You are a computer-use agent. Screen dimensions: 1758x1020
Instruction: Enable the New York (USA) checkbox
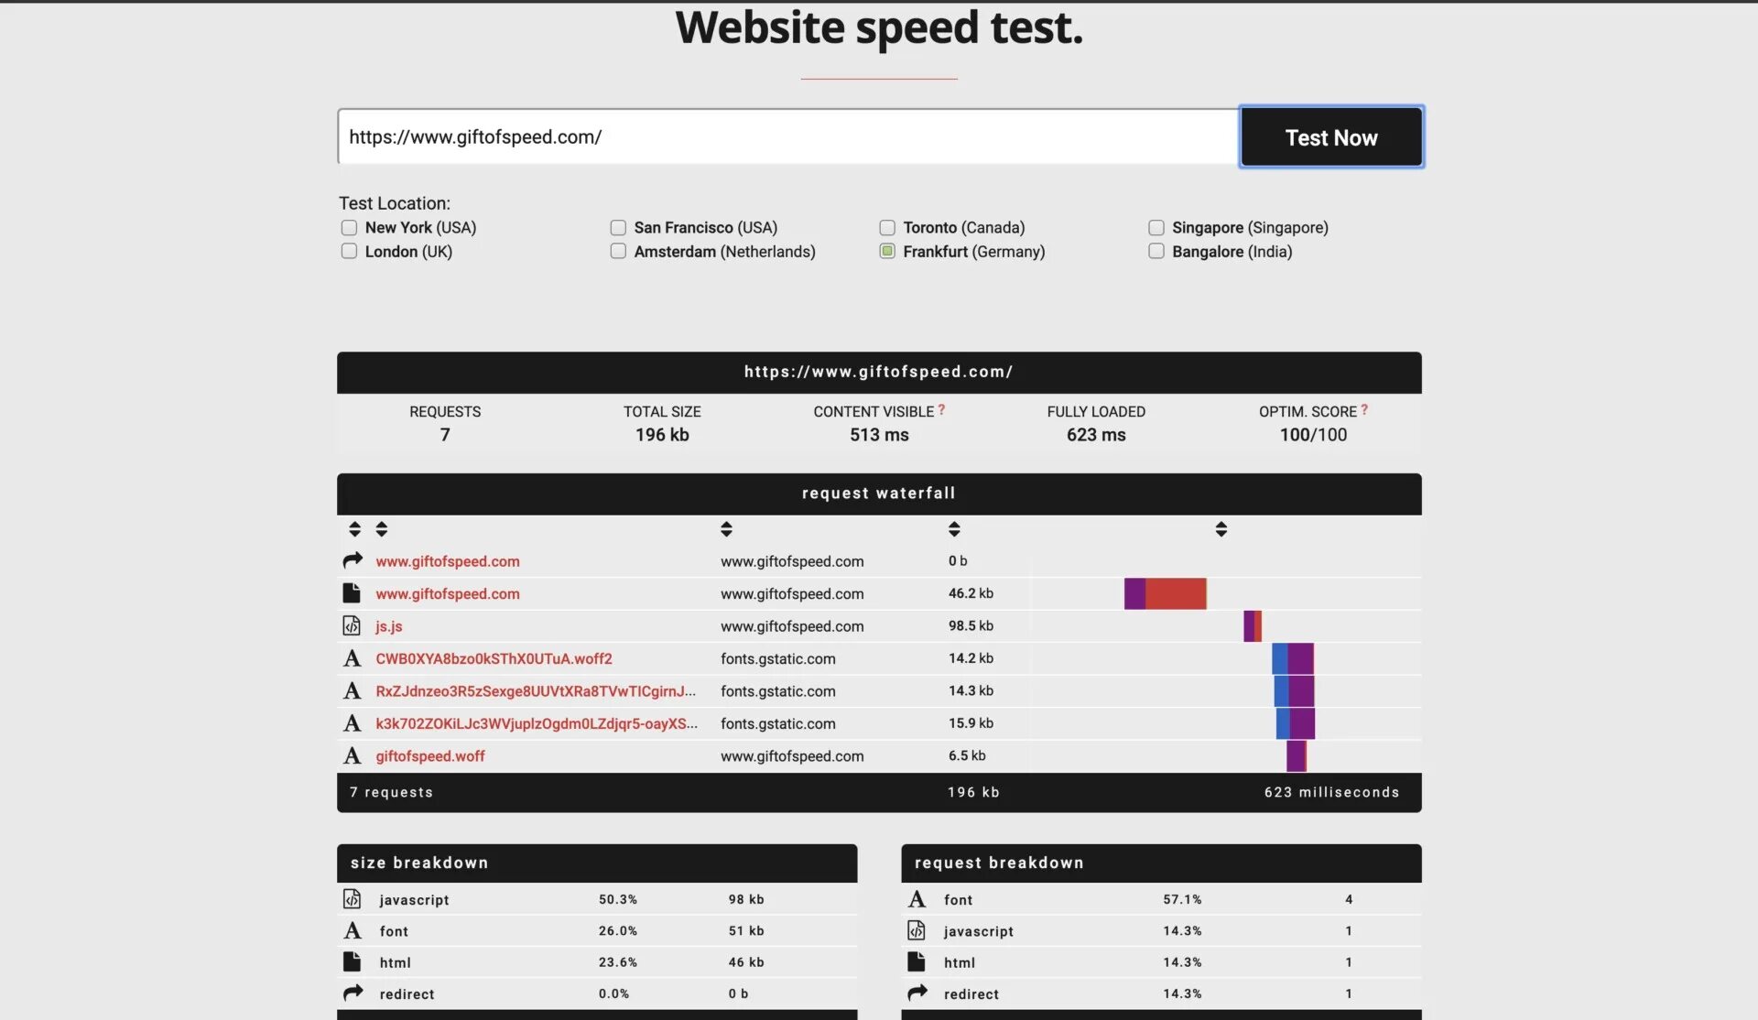349,228
